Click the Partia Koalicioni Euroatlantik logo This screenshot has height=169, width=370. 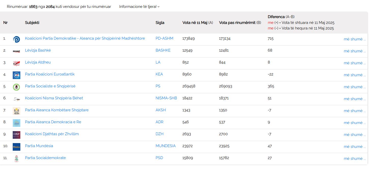[x=16, y=75]
